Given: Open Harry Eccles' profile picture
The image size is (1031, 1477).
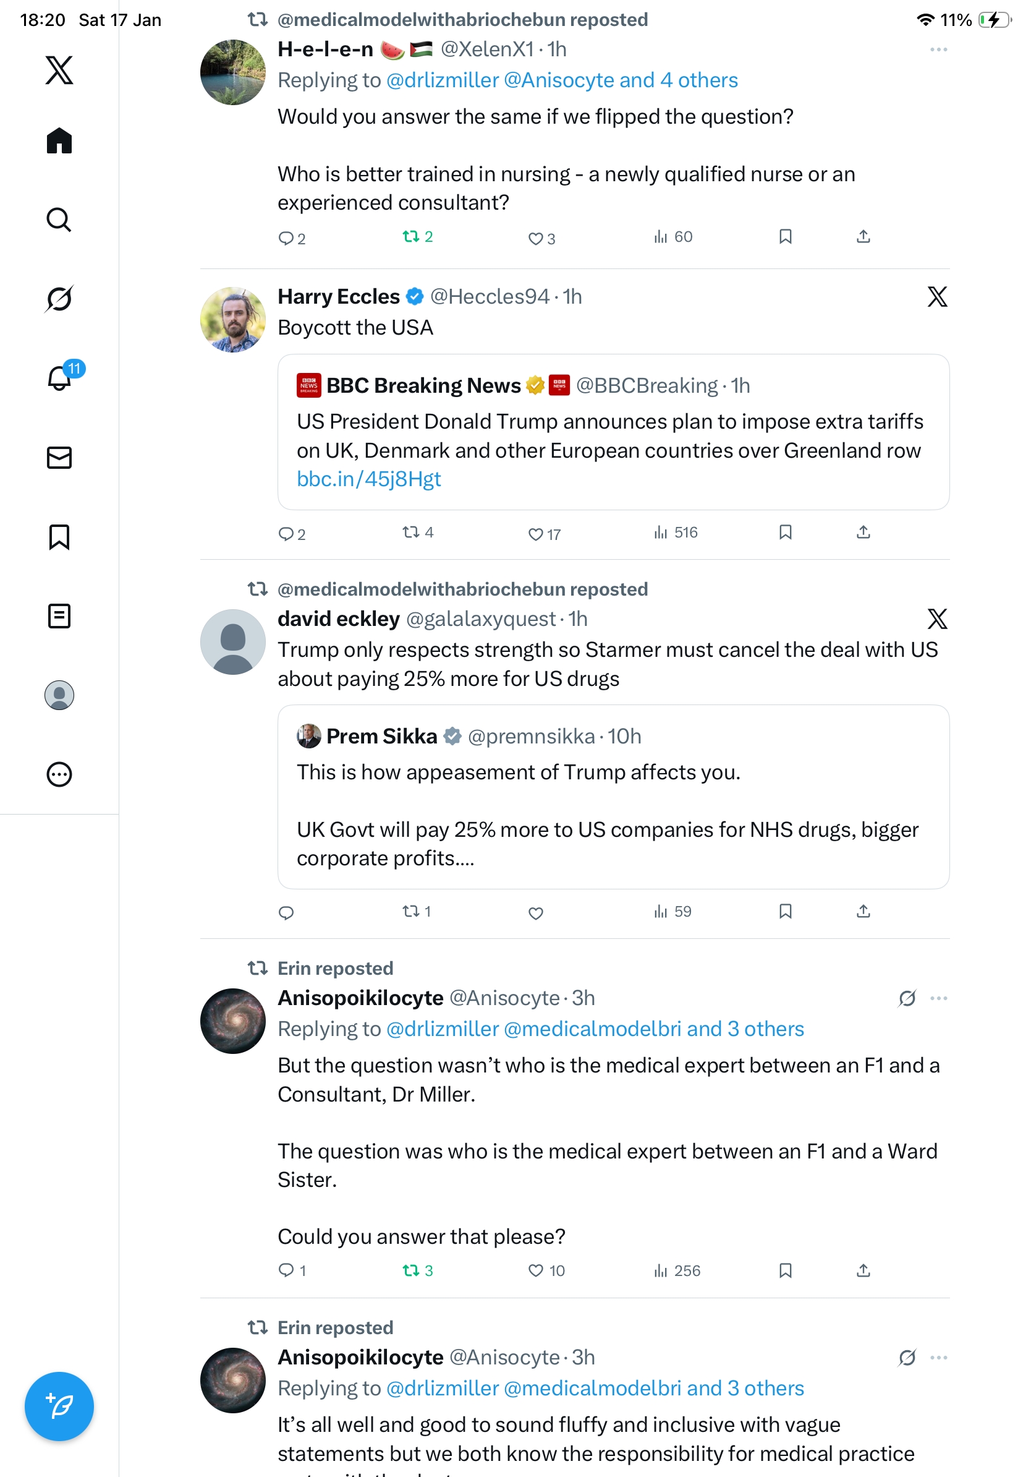Looking at the screenshot, I should [232, 320].
